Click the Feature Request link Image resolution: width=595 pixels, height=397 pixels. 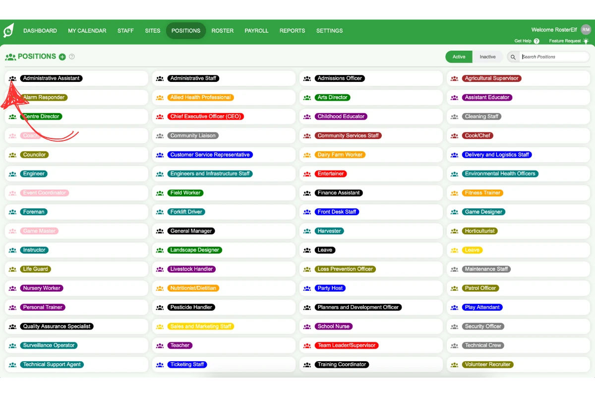565,41
